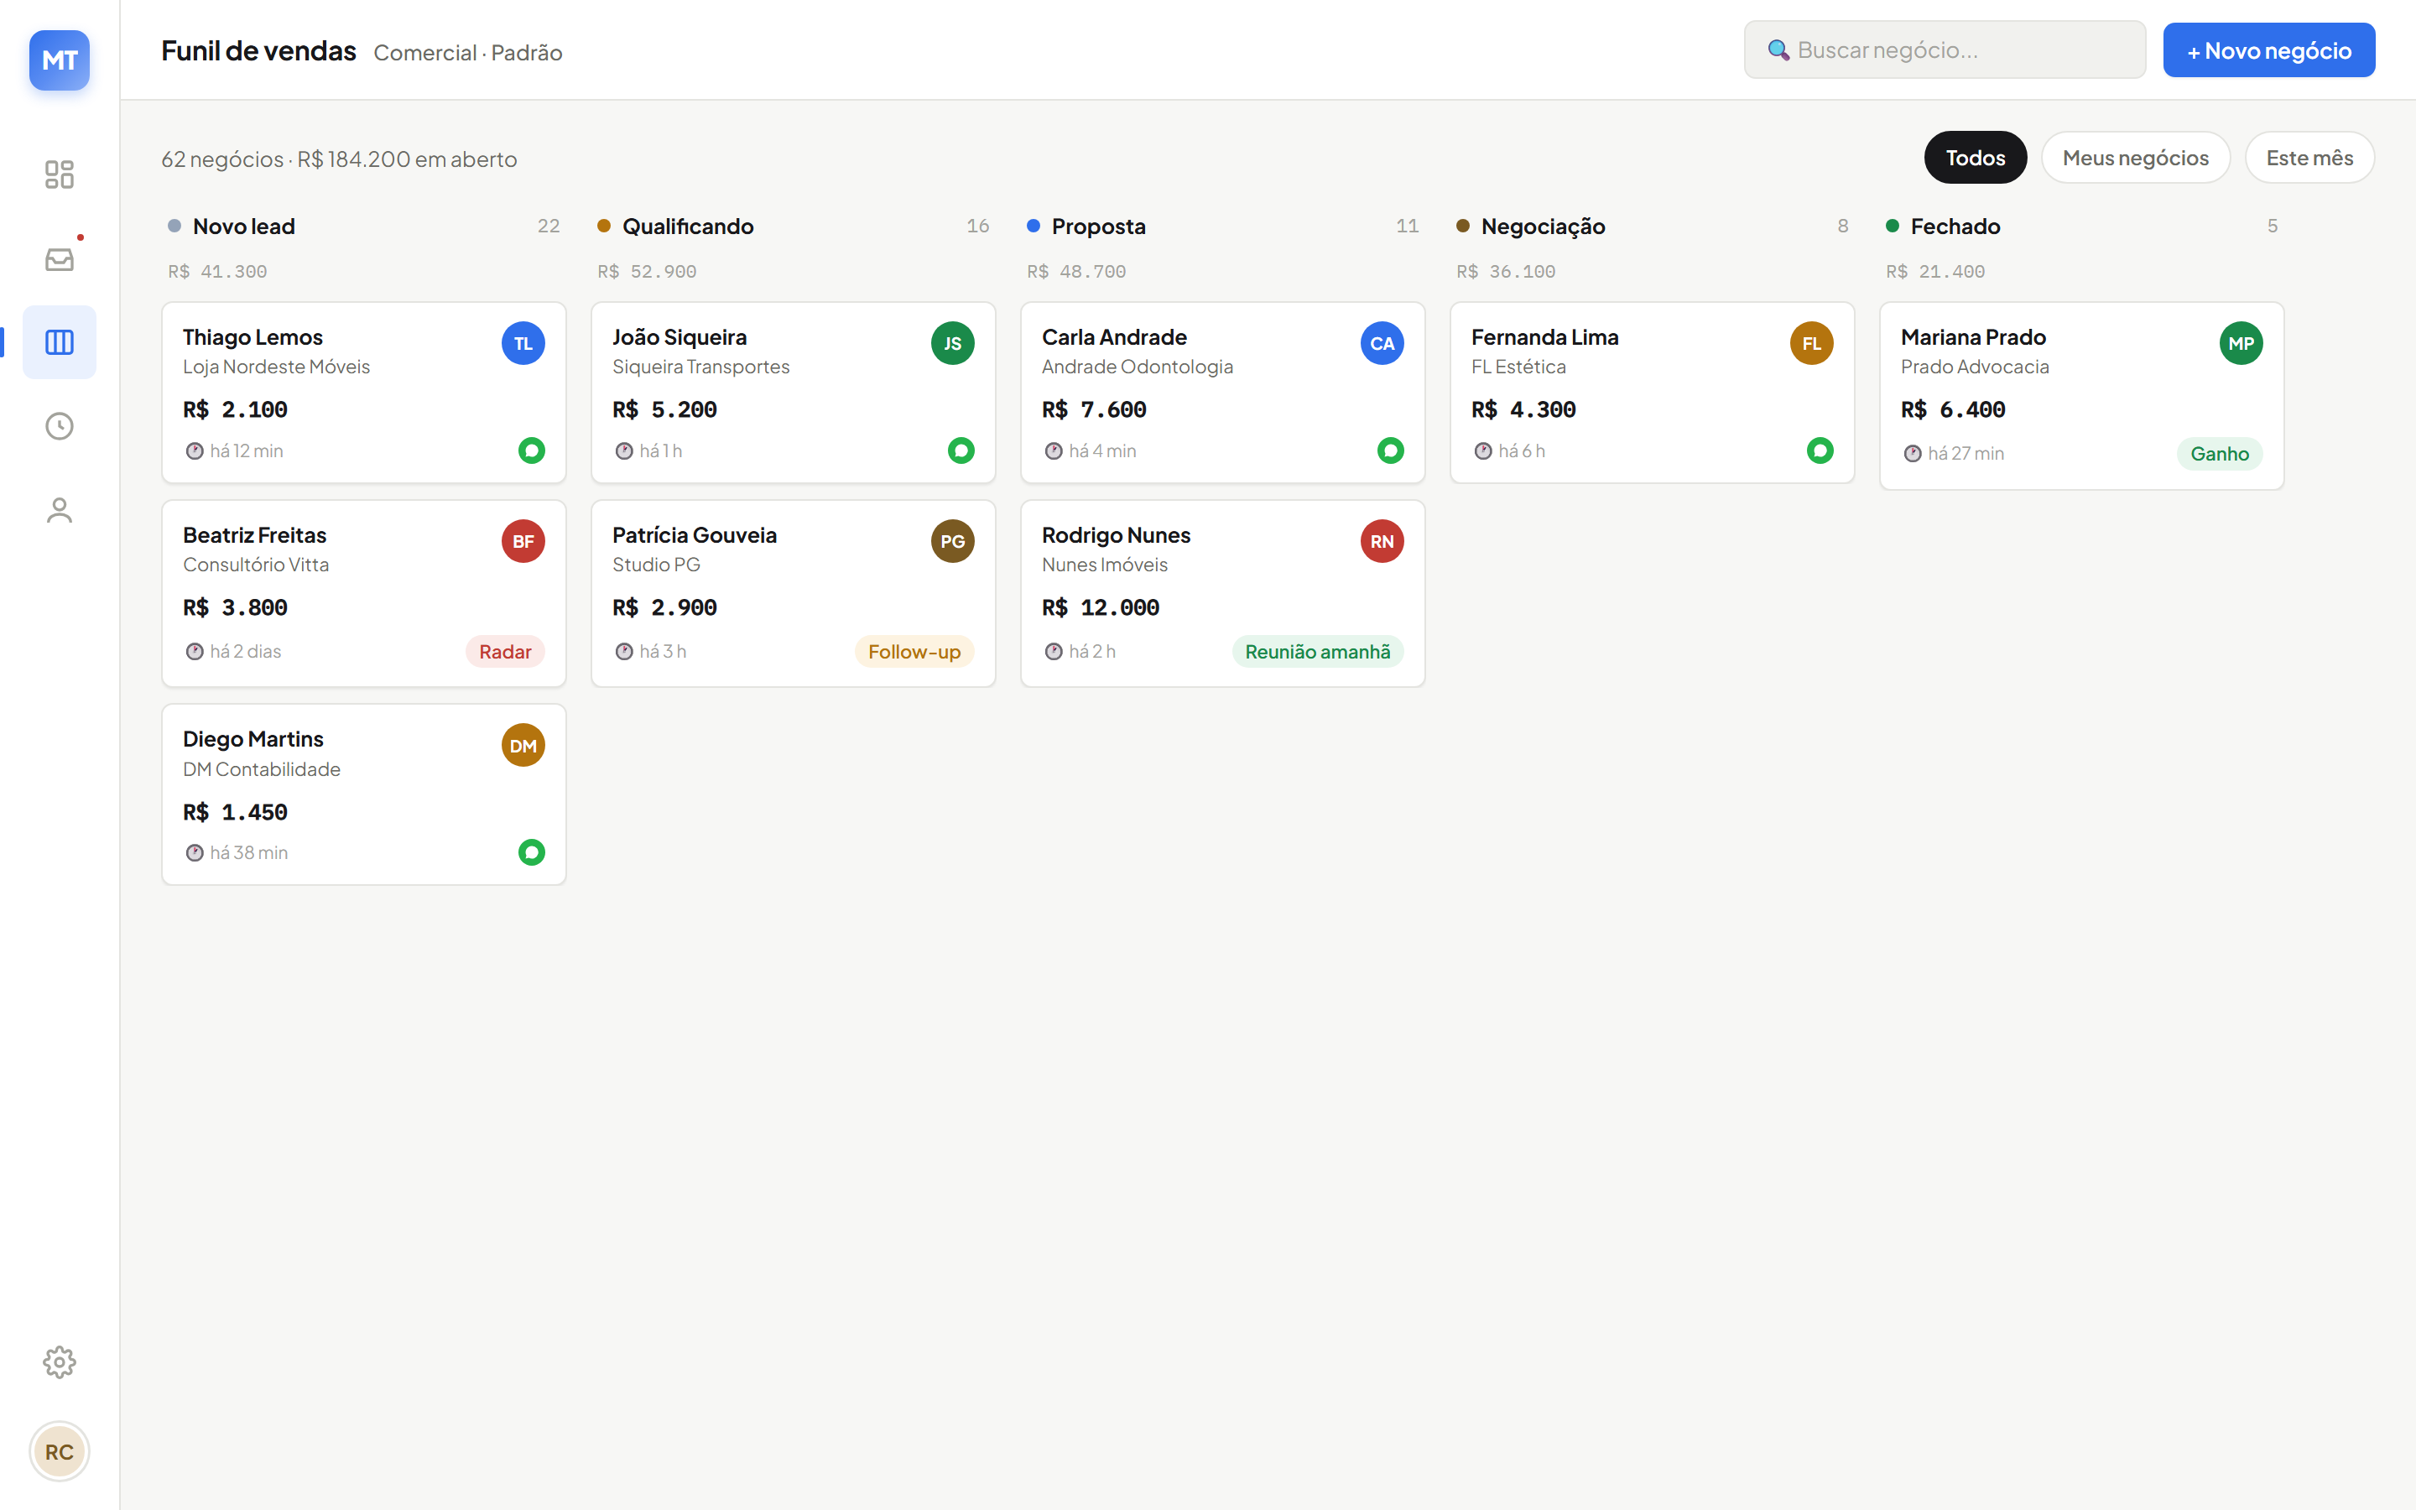Open the clock history icon in sidebar
Viewport: 2416px width, 1510px height.
click(59, 426)
